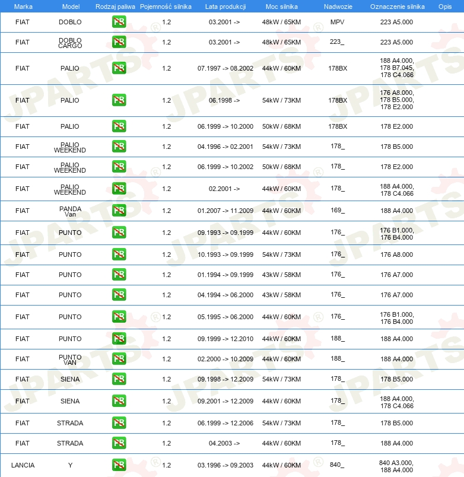Select the PANDA Van model cell
464x477 pixels.
point(70,211)
